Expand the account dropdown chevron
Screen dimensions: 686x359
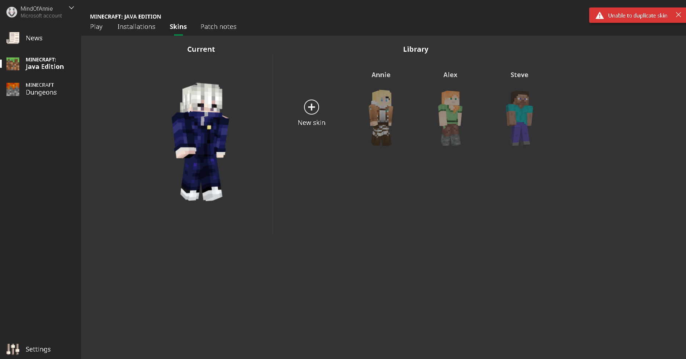point(71,7)
